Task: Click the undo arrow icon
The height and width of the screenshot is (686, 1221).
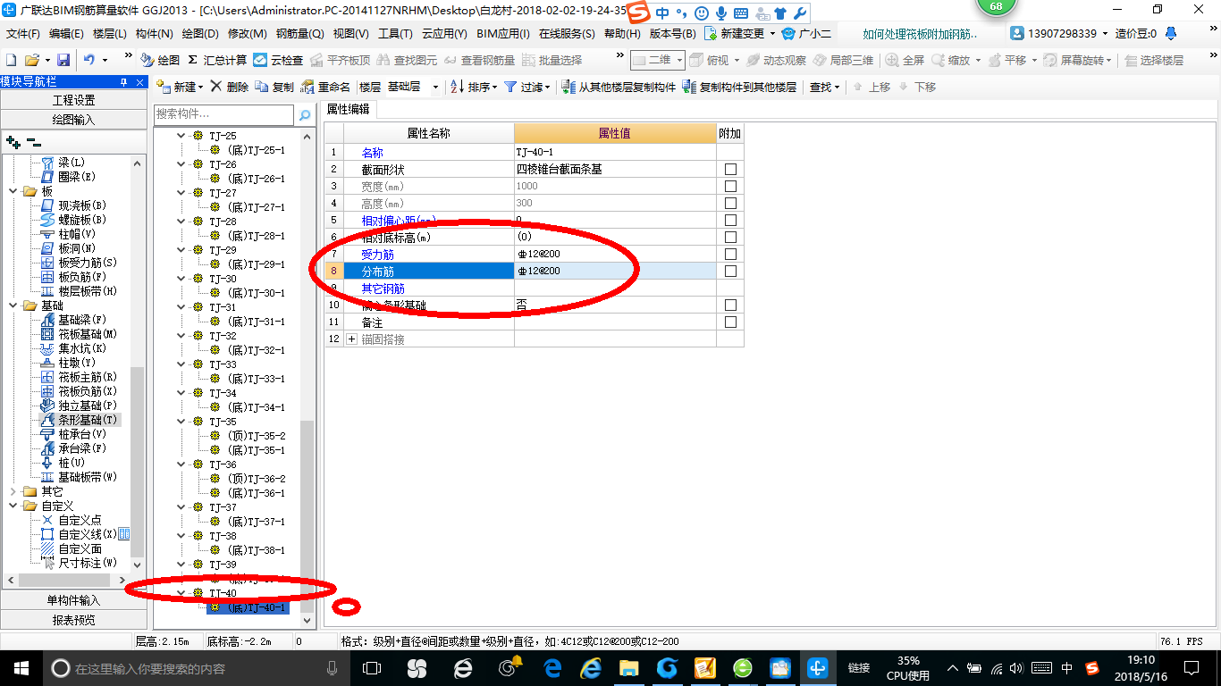Action: click(x=89, y=60)
